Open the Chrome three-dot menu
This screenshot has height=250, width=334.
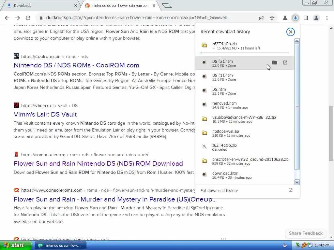[327, 18]
